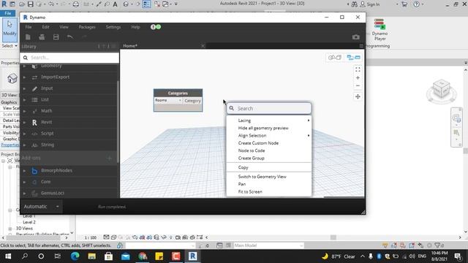Open the Automatic run mode dropdown

[41, 206]
